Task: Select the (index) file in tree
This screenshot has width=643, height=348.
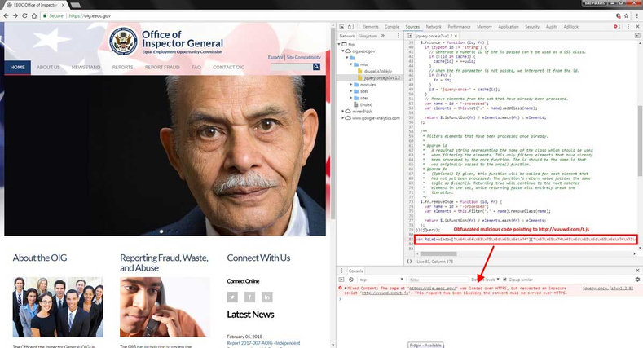Action: (x=366, y=104)
